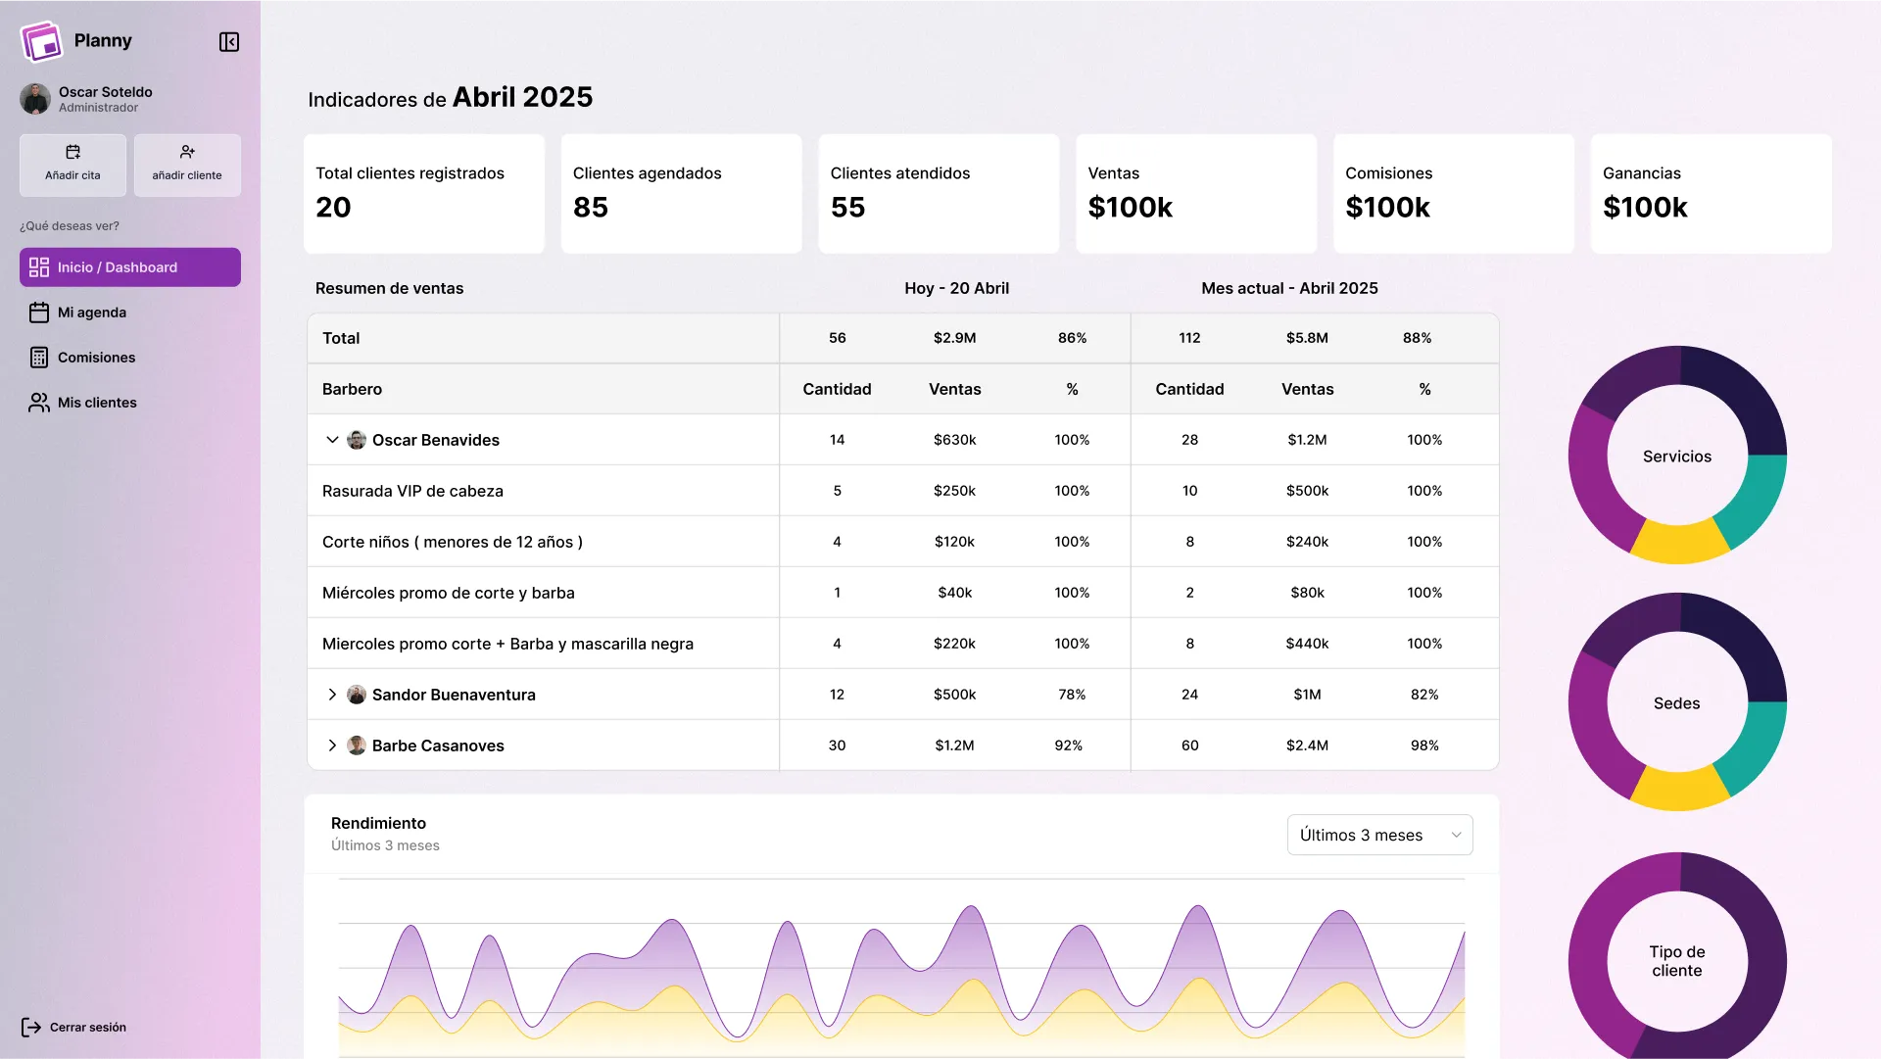Viewport: 1881px width, 1059px height.
Task: Click the Añadir cita calendar icon
Action: coord(72,152)
